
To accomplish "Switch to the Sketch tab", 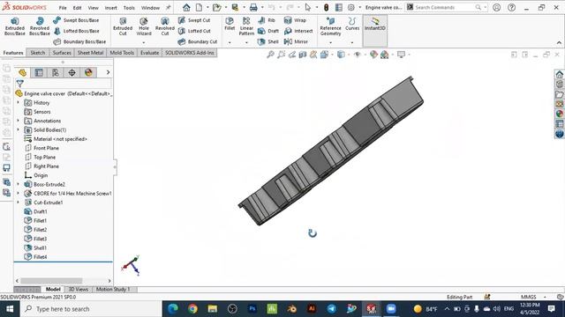I will 37,53.
